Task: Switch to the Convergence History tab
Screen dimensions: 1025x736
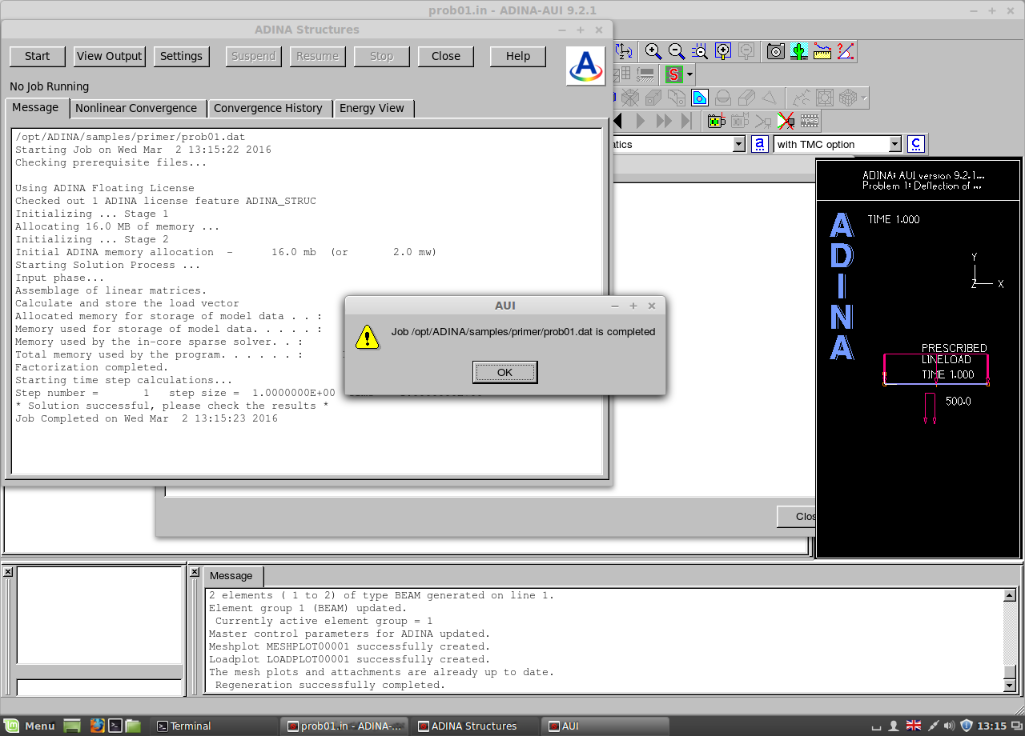Action: (x=268, y=108)
